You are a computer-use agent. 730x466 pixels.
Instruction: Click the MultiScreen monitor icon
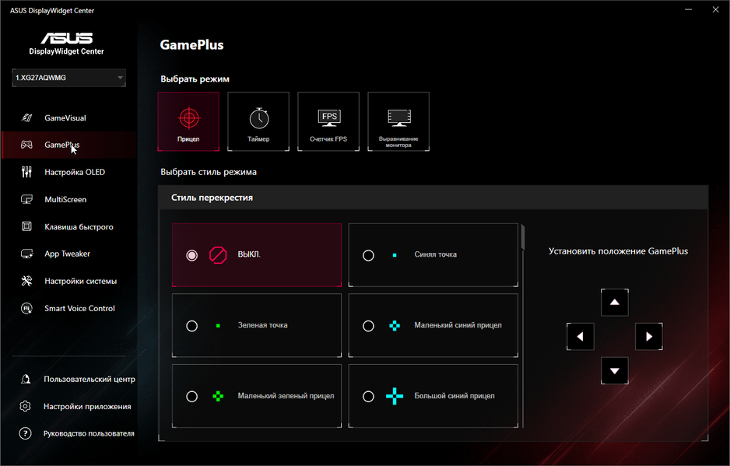[x=26, y=199]
